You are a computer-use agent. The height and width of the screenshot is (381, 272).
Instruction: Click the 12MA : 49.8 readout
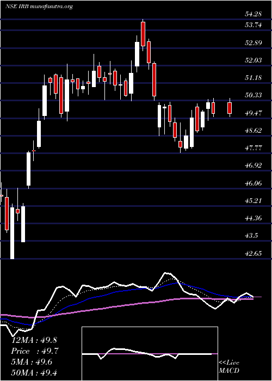[x=34, y=340]
